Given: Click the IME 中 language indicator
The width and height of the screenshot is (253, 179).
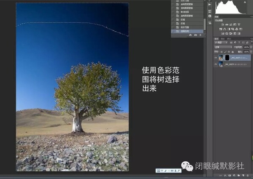Looking at the screenshot, I should point(162,171).
